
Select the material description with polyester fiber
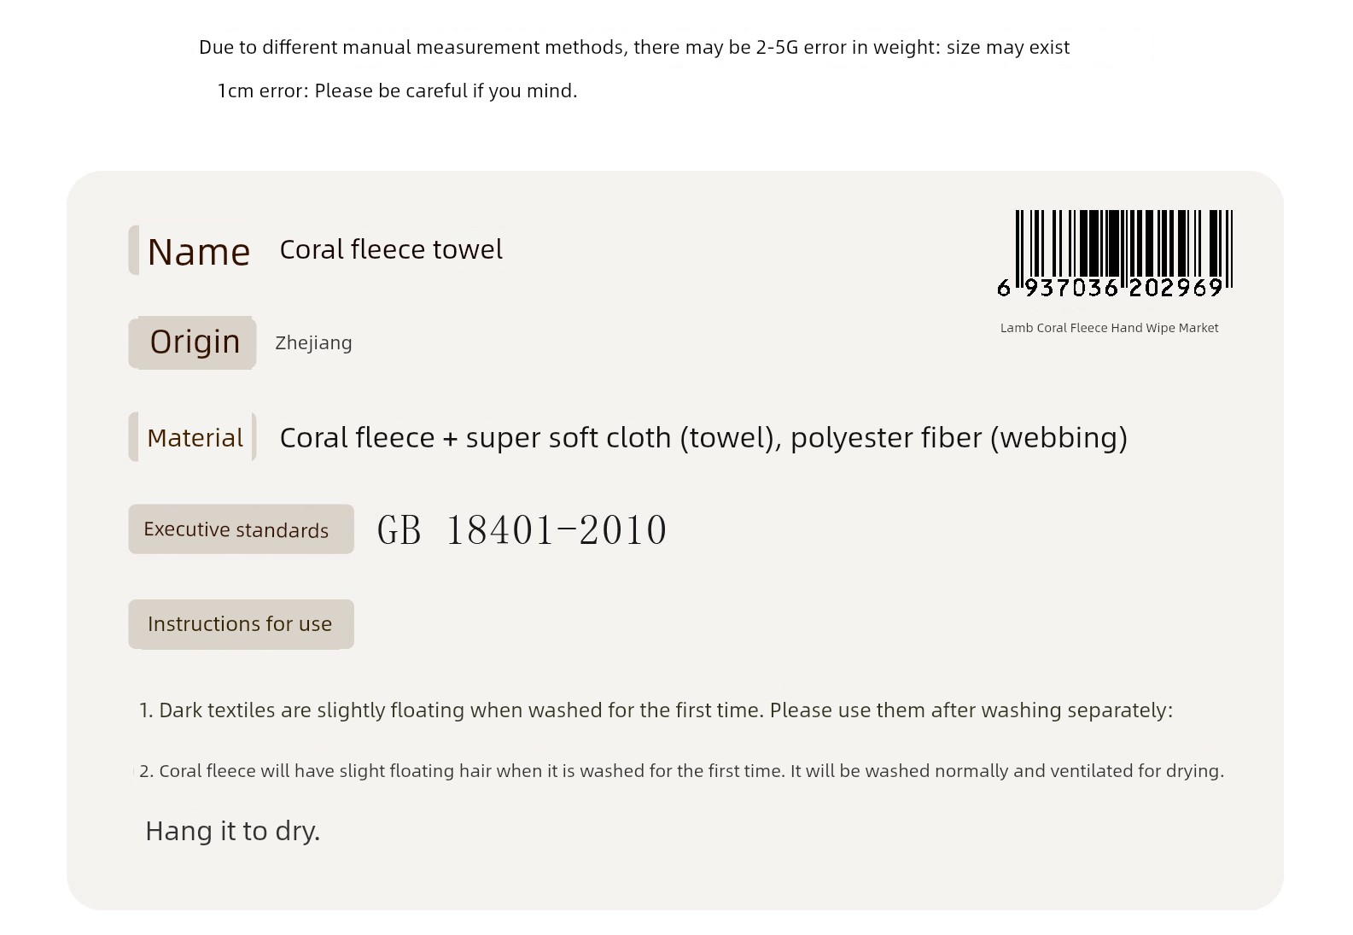point(703,437)
